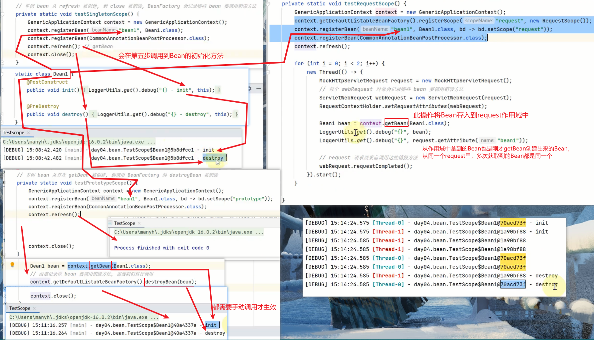Image resolution: width=594 pixels, height=340 pixels.
Task: Click the 15:11:16.264 destroy log line
Action: click(x=117, y=333)
